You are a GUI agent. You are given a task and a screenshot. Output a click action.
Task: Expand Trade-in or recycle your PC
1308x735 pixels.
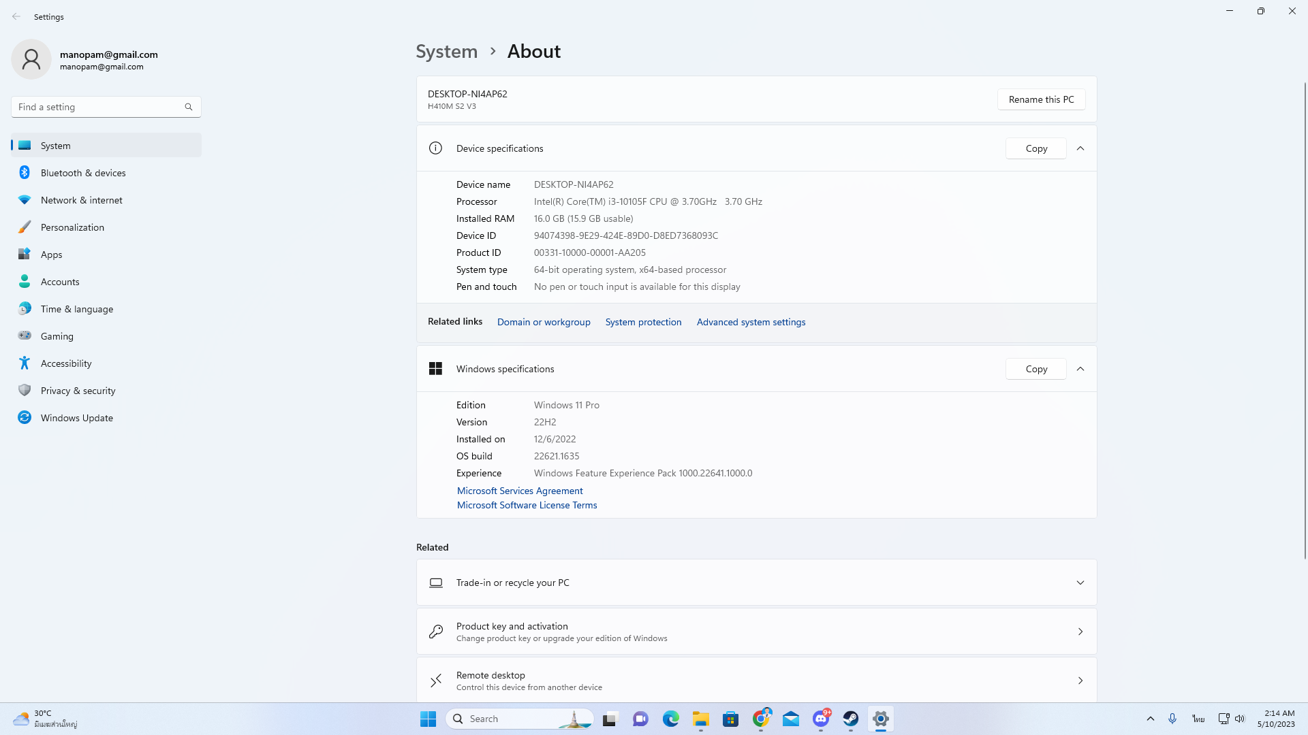point(1080,583)
